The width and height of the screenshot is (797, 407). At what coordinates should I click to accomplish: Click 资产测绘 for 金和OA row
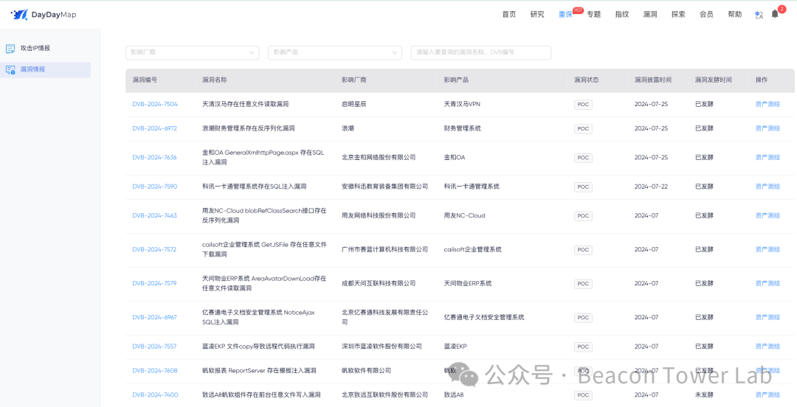[767, 158]
